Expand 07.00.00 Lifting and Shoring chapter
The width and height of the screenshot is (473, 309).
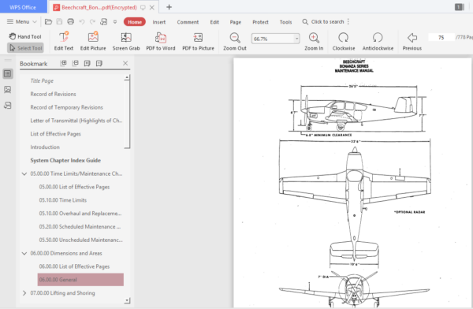[x=24, y=293]
